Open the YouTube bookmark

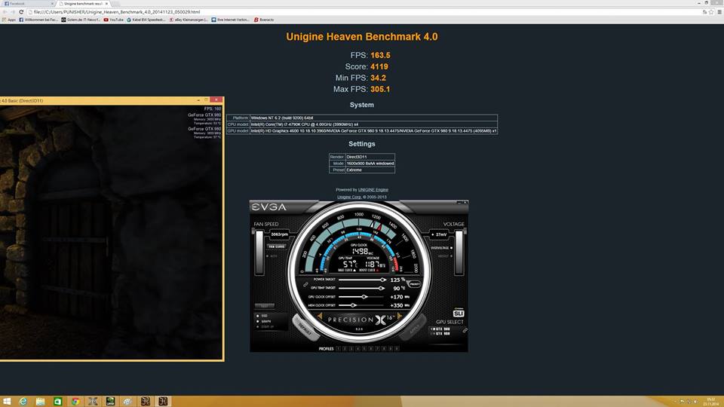point(114,20)
